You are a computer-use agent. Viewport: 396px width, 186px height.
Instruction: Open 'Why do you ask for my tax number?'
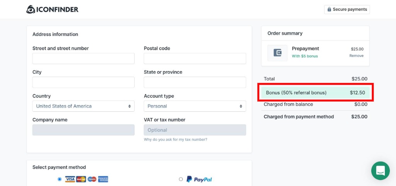click(176, 139)
